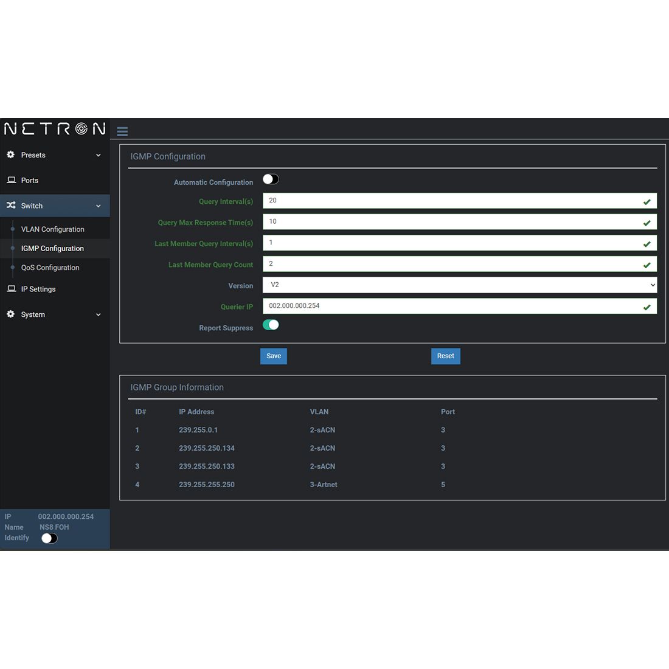Expand the Presets menu chevron
The width and height of the screenshot is (669, 669).
(x=99, y=155)
